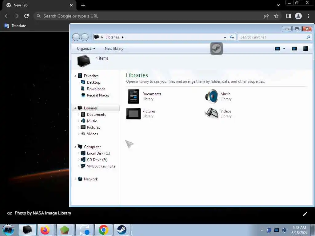The height and width of the screenshot is (236, 315).
Task: Open help icon in Explorer toolbar
Action: coord(305,49)
